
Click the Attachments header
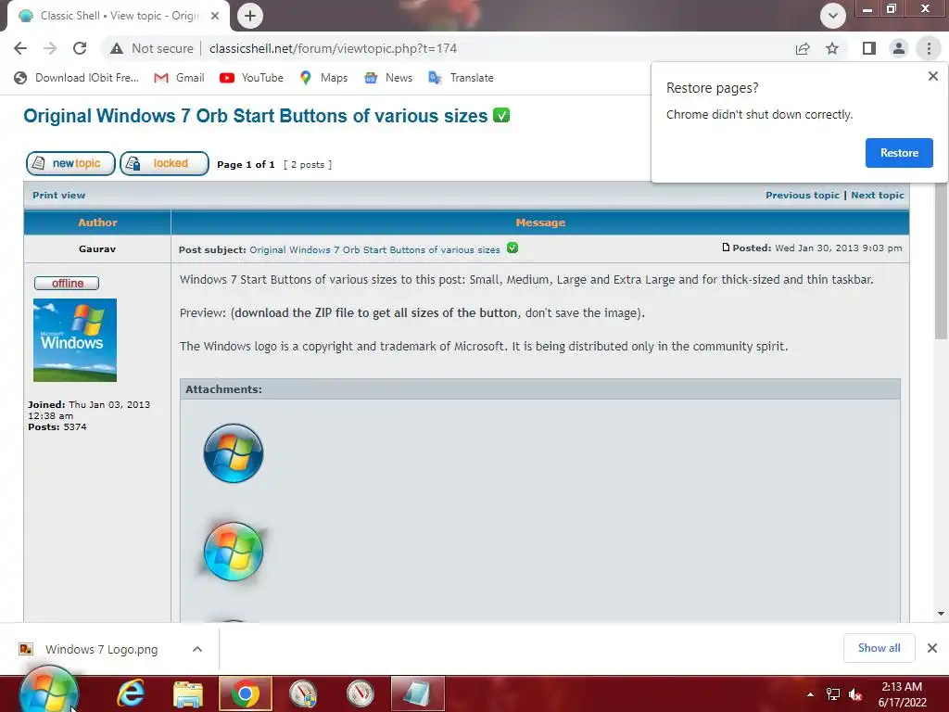[x=540, y=389]
